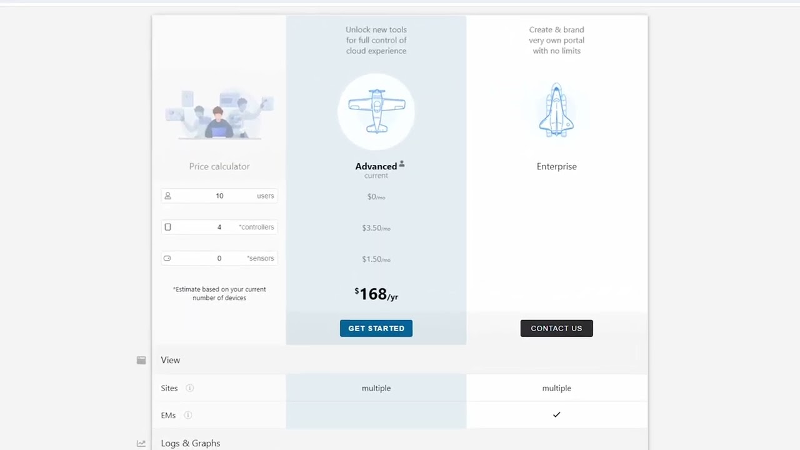Viewport: 800px width, 450px height.
Task: Open the info icon next to Sites
Action: [x=189, y=388]
